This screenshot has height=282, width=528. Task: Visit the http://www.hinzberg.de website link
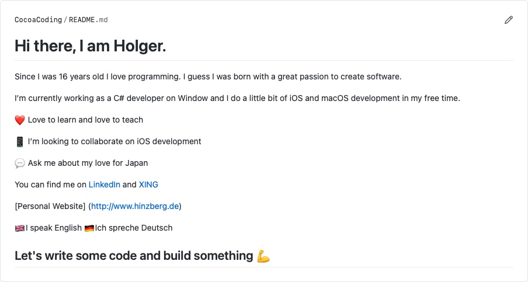click(x=135, y=206)
